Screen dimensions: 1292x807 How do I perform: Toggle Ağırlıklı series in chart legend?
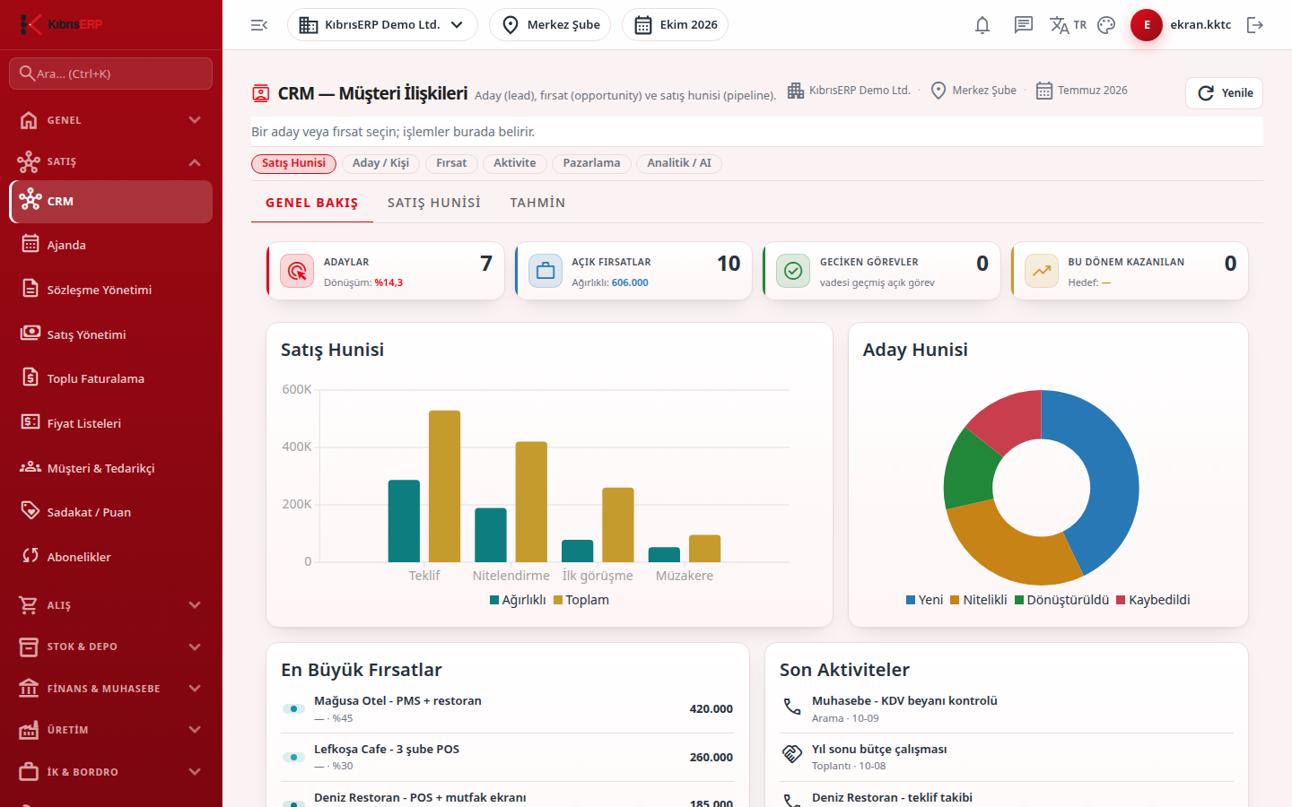tap(518, 600)
